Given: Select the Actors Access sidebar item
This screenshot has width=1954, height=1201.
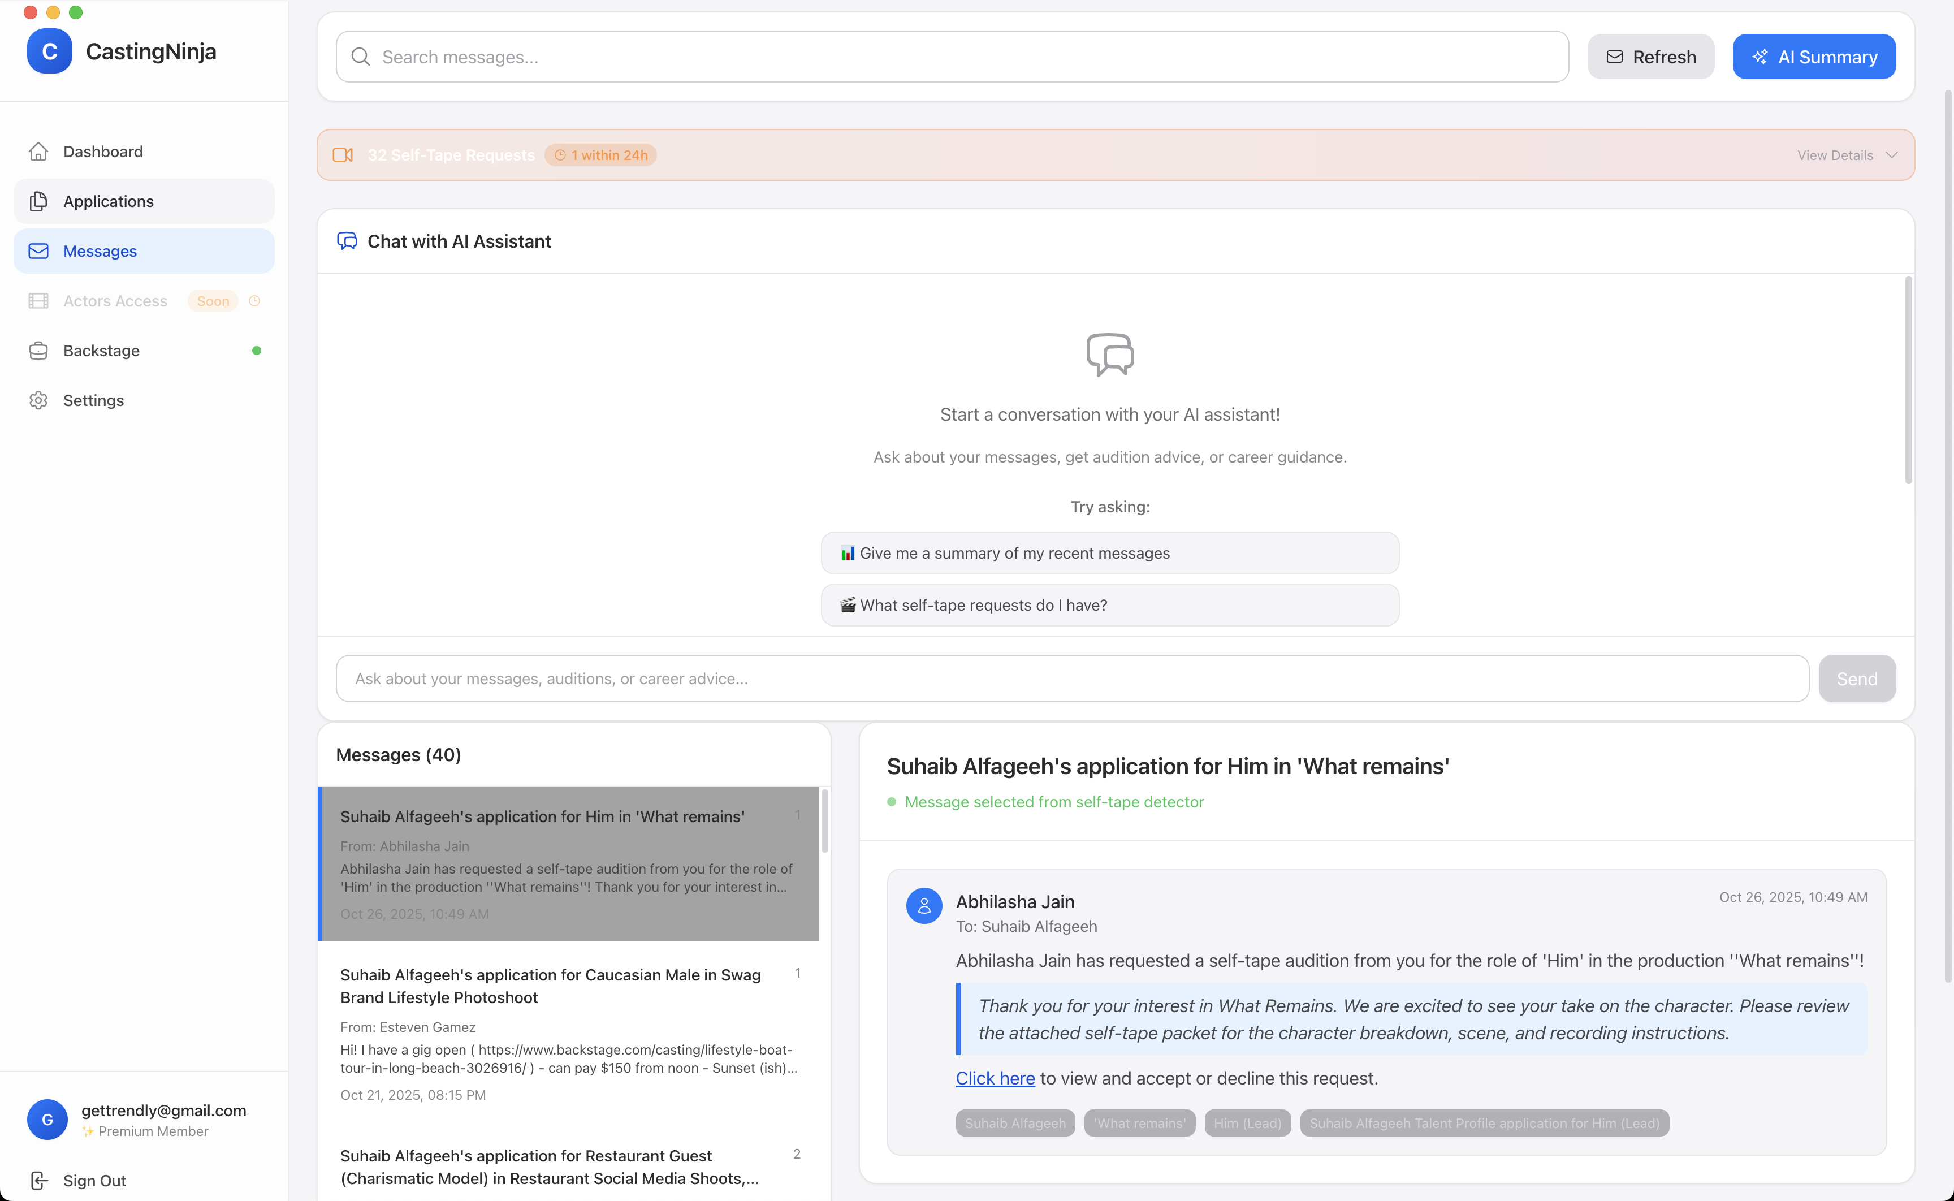Looking at the screenshot, I should 115,301.
